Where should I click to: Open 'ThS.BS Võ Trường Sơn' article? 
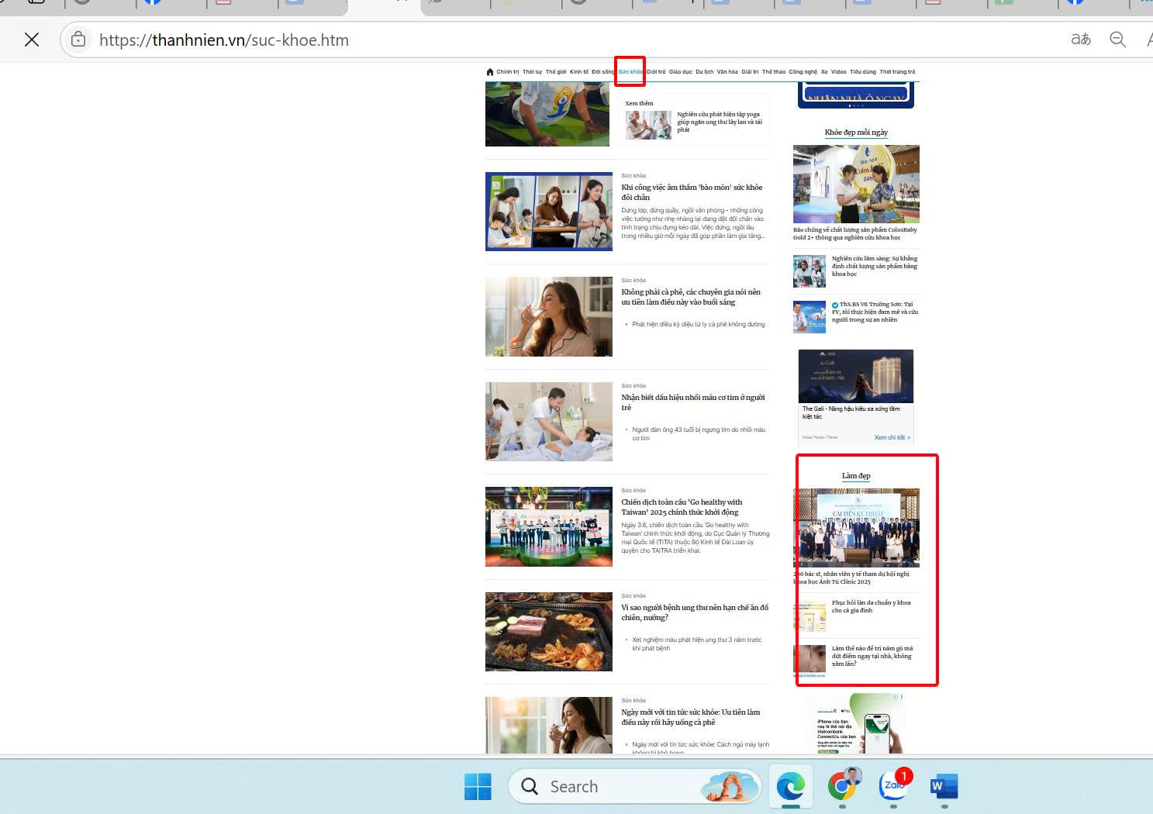pyautogui.click(x=875, y=312)
